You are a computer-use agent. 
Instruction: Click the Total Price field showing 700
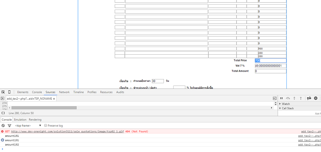click(x=270, y=61)
